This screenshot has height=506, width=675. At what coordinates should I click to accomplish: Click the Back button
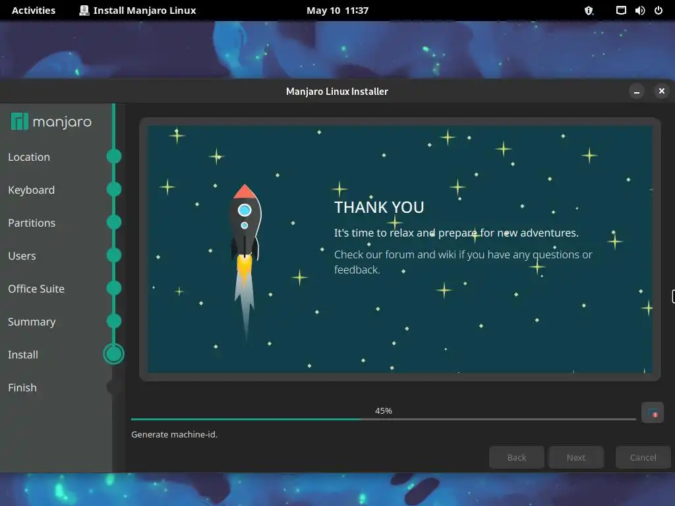(x=517, y=457)
